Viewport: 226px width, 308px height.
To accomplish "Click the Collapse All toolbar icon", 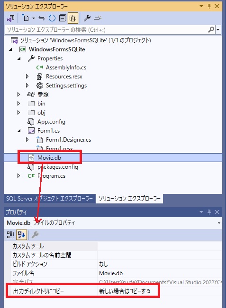I will [x=63, y=18].
